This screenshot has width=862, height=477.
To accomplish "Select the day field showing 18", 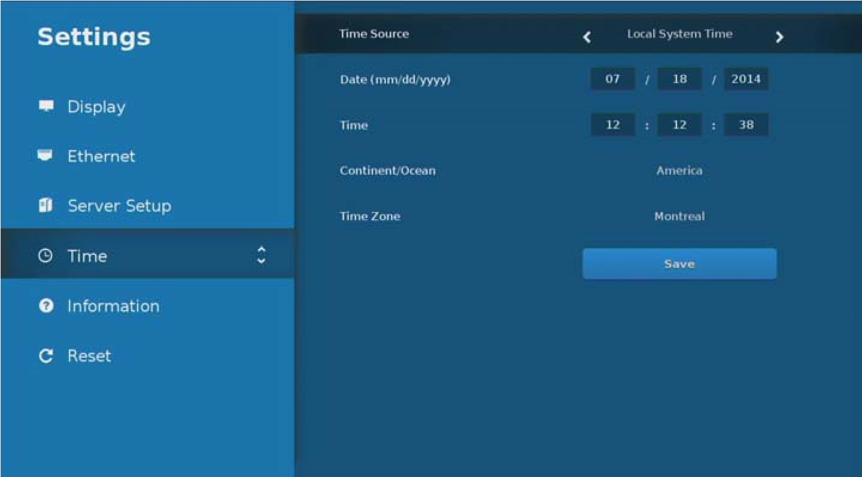I will pos(679,79).
